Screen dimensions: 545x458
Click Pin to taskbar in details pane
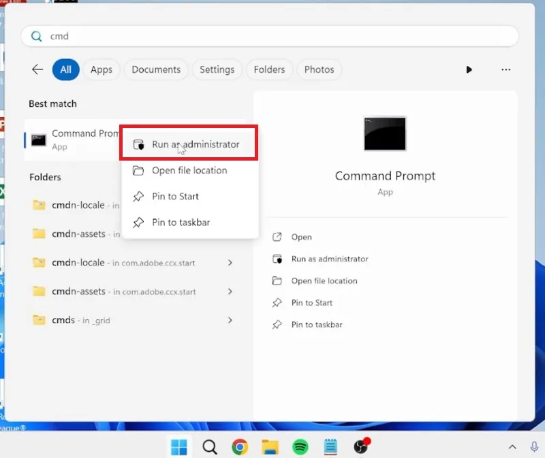tap(317, 325)
